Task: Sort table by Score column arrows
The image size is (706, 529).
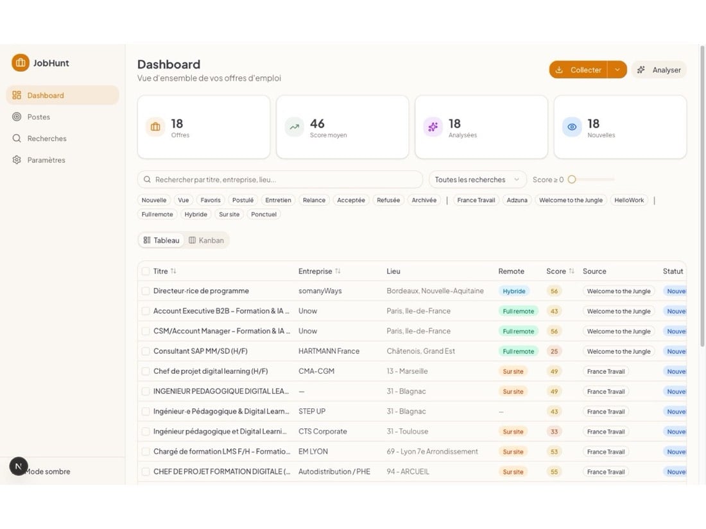Action: pos(571,271)
